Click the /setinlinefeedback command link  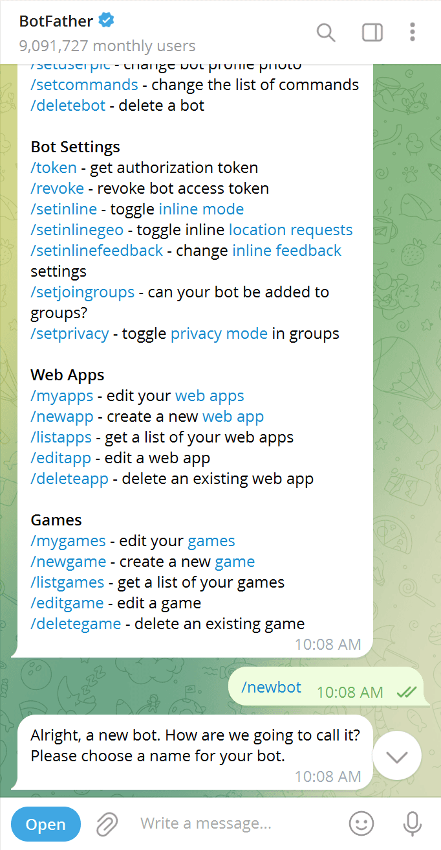click(97, 251)
